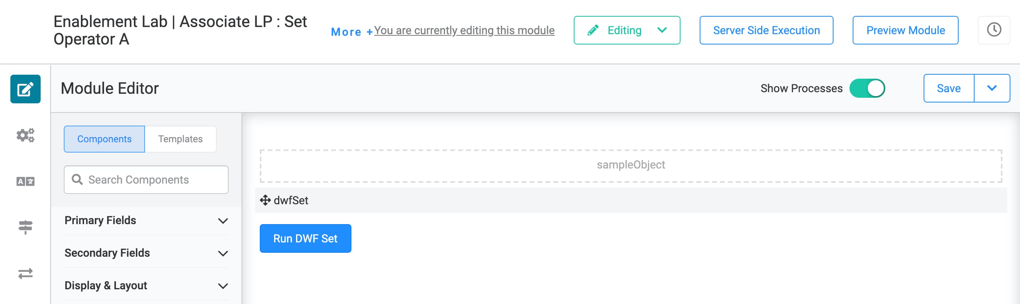Open the Editing mode dropdown
The height and width of the screenshot is (304, 1020).
coord(627,30)
